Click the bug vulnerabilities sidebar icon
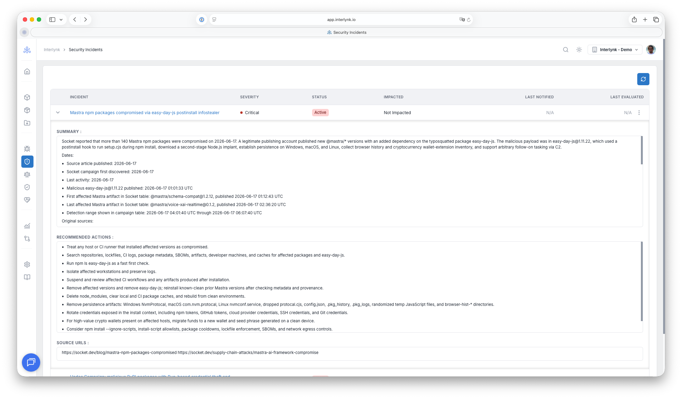 [x=27, y=149]
